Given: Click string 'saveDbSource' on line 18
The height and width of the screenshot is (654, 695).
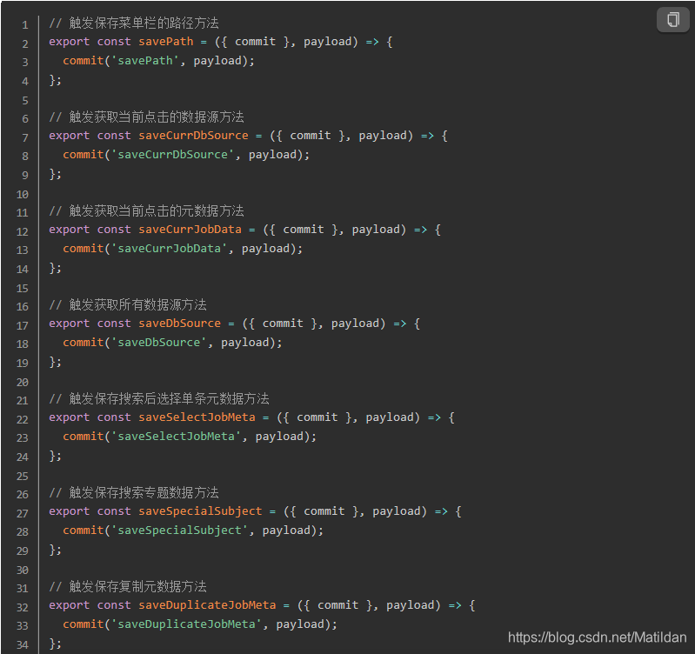Looking at the screenshot, I should (158, 343).
